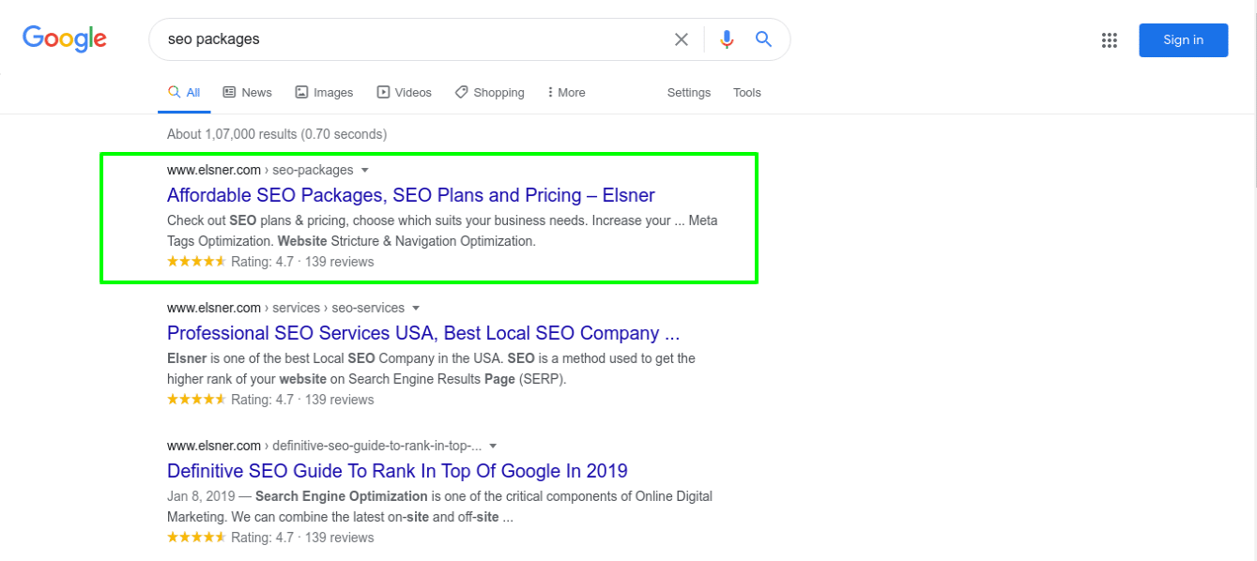The image size is (1257, 561).
Task: Open the Settings menu
Action: (x=688, y=92)
